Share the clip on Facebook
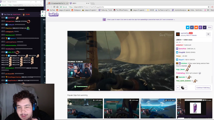Screen dimensions: 214x120 click(x=192, y=27)
